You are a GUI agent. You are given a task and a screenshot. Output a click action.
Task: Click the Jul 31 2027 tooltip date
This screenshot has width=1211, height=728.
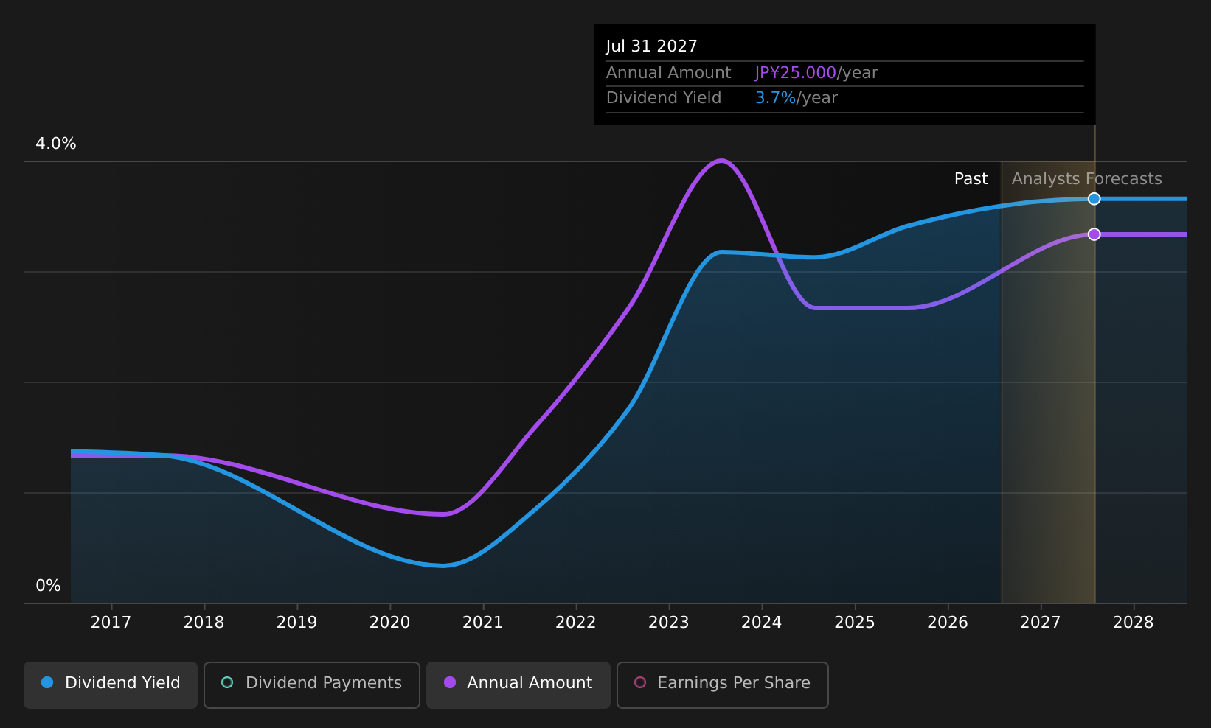[x=651, y=46]
